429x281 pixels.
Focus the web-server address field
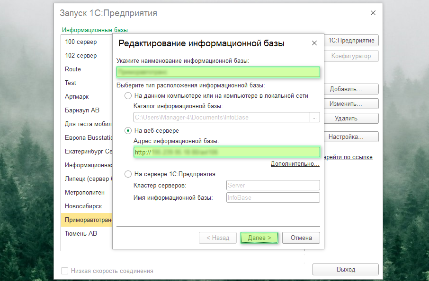[226, 152]
